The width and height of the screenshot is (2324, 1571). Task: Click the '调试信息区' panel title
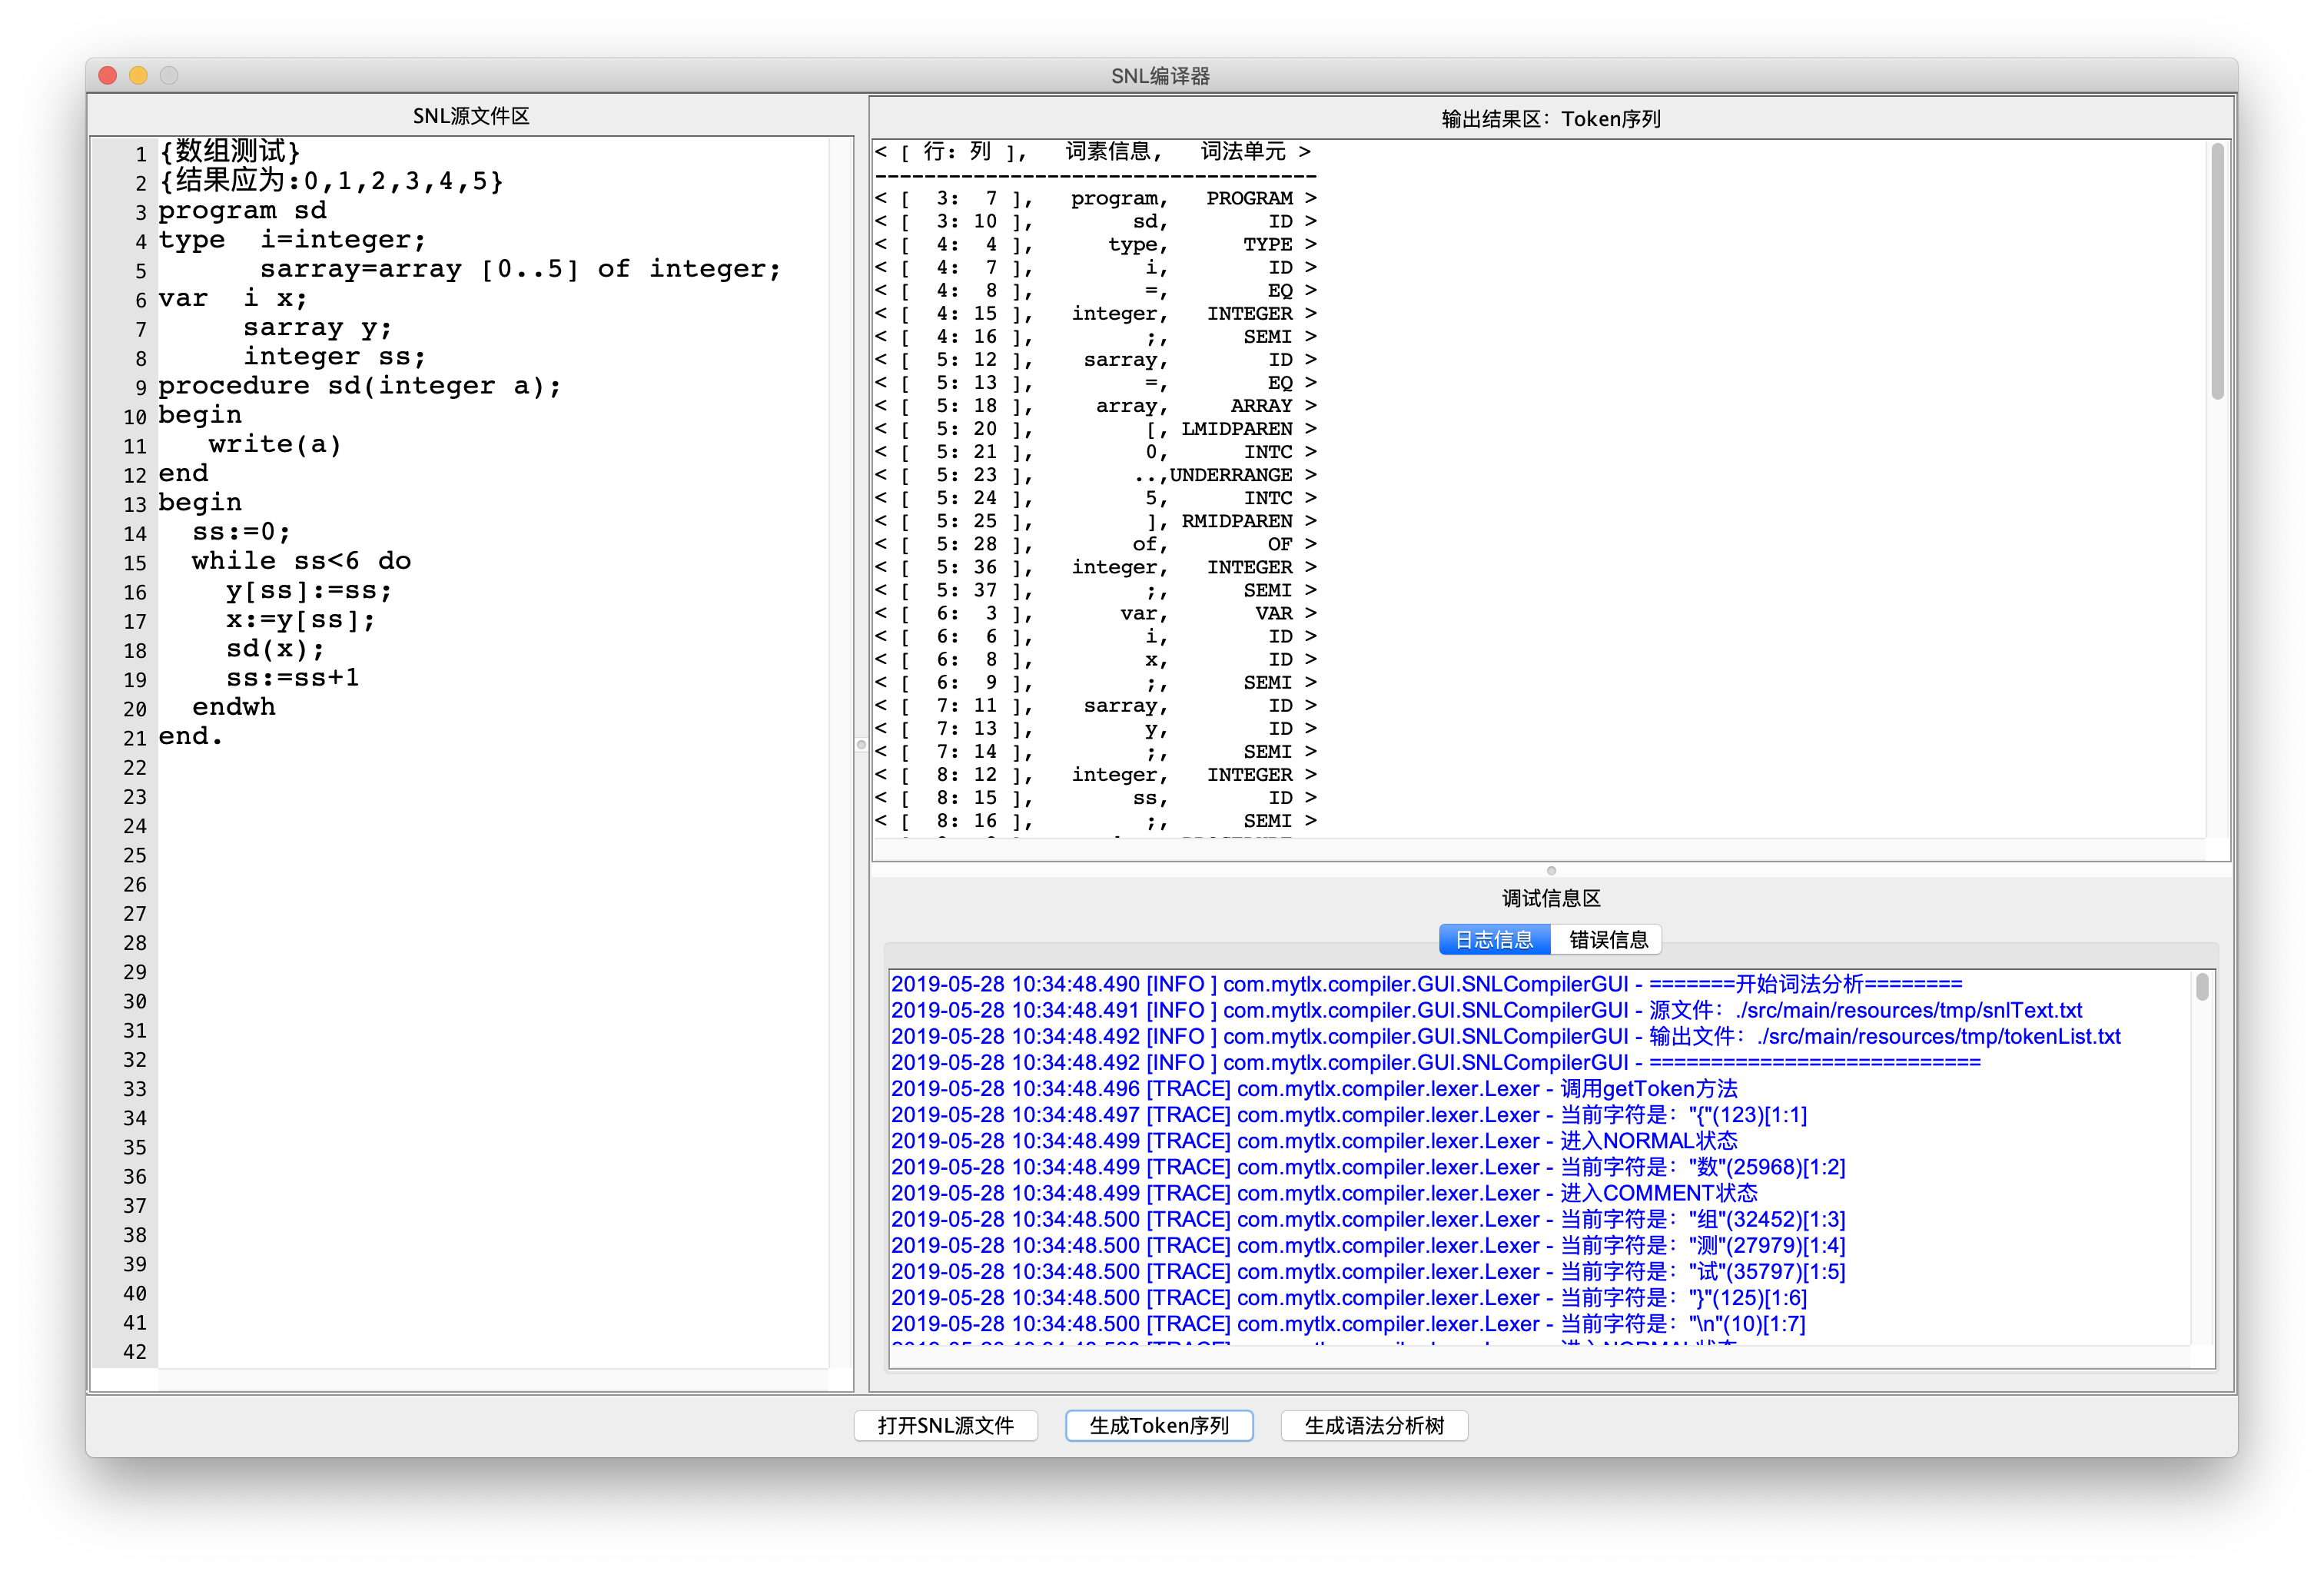[1550, 898]
